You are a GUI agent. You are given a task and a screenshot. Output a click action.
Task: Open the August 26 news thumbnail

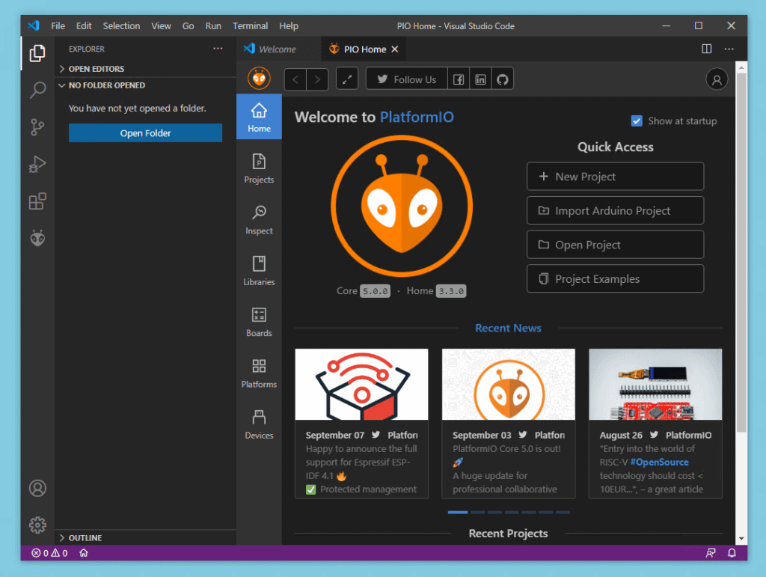[655, 385]
